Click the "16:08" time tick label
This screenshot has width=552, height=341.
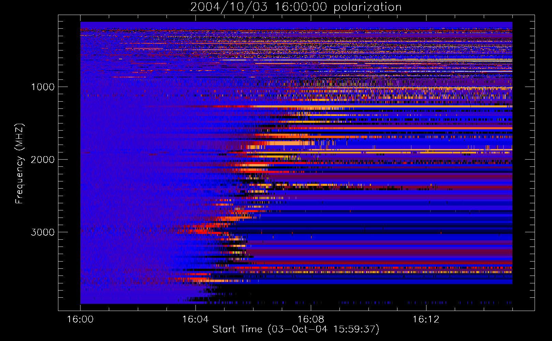[x=310, y=320]
